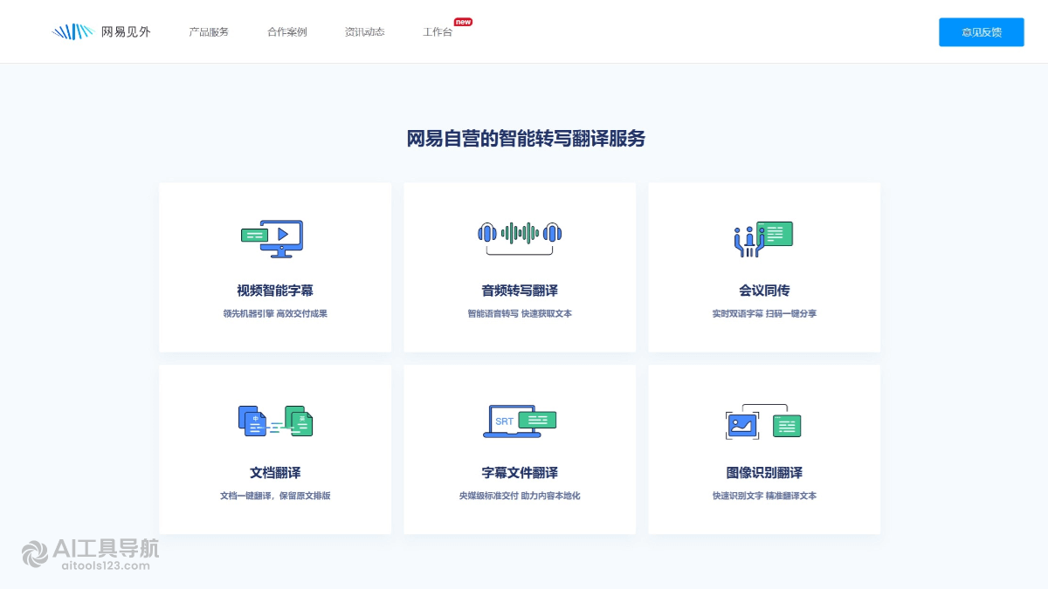The image size is (1048, 589).
Task: Click the heading 网易自营的智能转写翻译服务
Action: [x=526, y=139]
